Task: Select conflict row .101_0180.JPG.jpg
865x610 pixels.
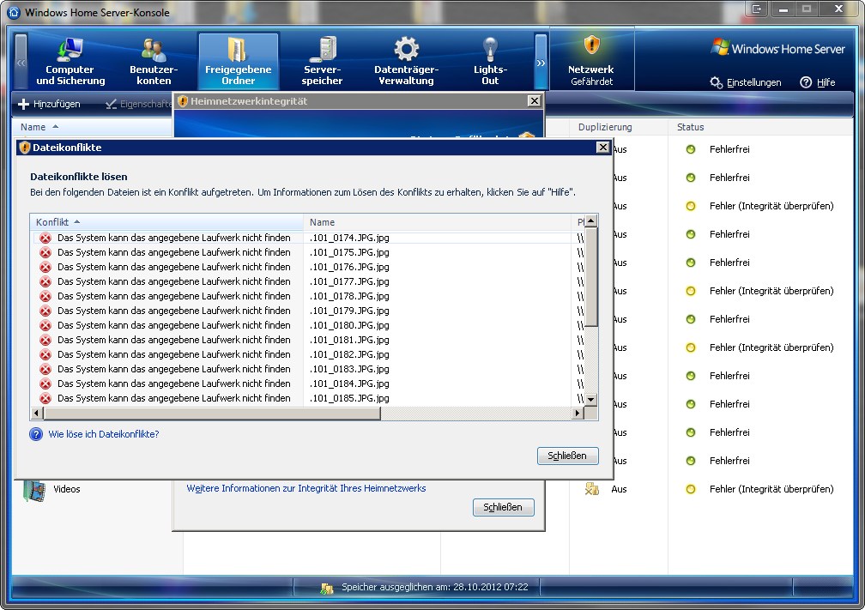Action: click(x=349, y=325)
